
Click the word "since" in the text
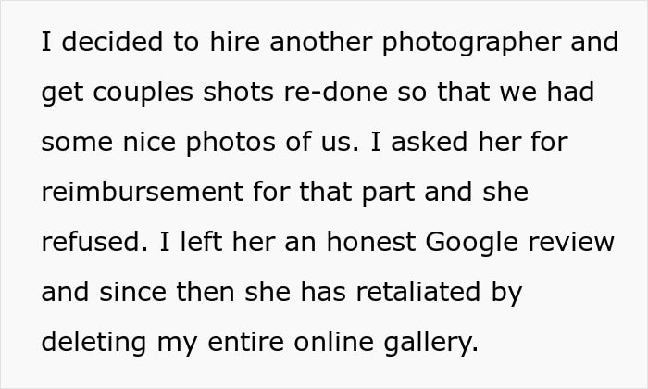(132, 292)
